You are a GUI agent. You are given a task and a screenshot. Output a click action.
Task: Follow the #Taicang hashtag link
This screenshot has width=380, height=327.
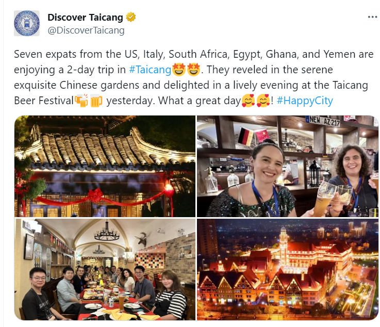(x=150, y=70)
